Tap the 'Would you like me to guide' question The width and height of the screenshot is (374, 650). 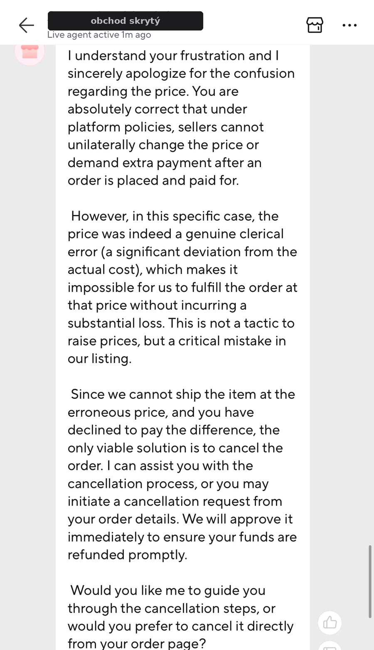pyautogui.click(x=180, y=617)
